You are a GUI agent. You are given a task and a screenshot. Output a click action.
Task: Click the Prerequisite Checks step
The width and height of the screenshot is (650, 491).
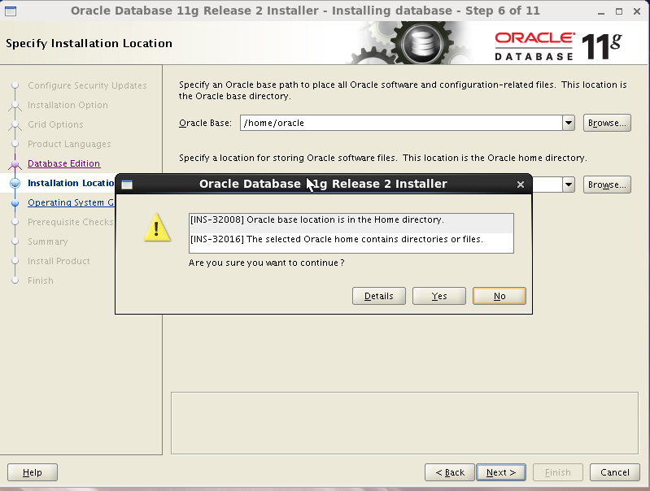point(71,222)
